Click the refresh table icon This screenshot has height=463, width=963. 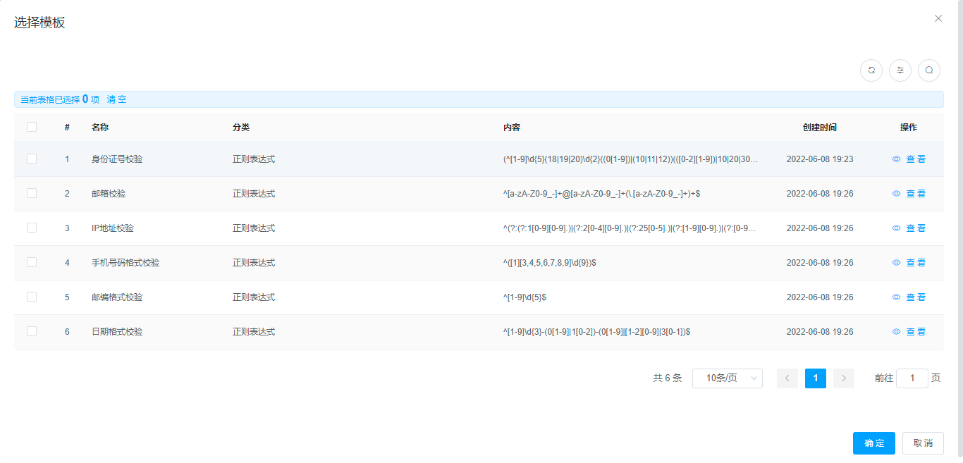pos(871,70)
